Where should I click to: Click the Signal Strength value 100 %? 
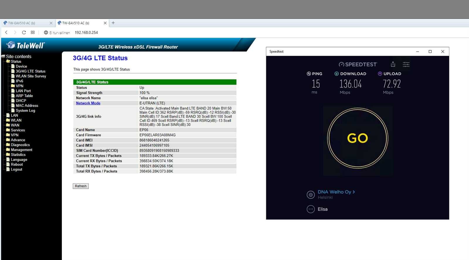coord(145,93)
